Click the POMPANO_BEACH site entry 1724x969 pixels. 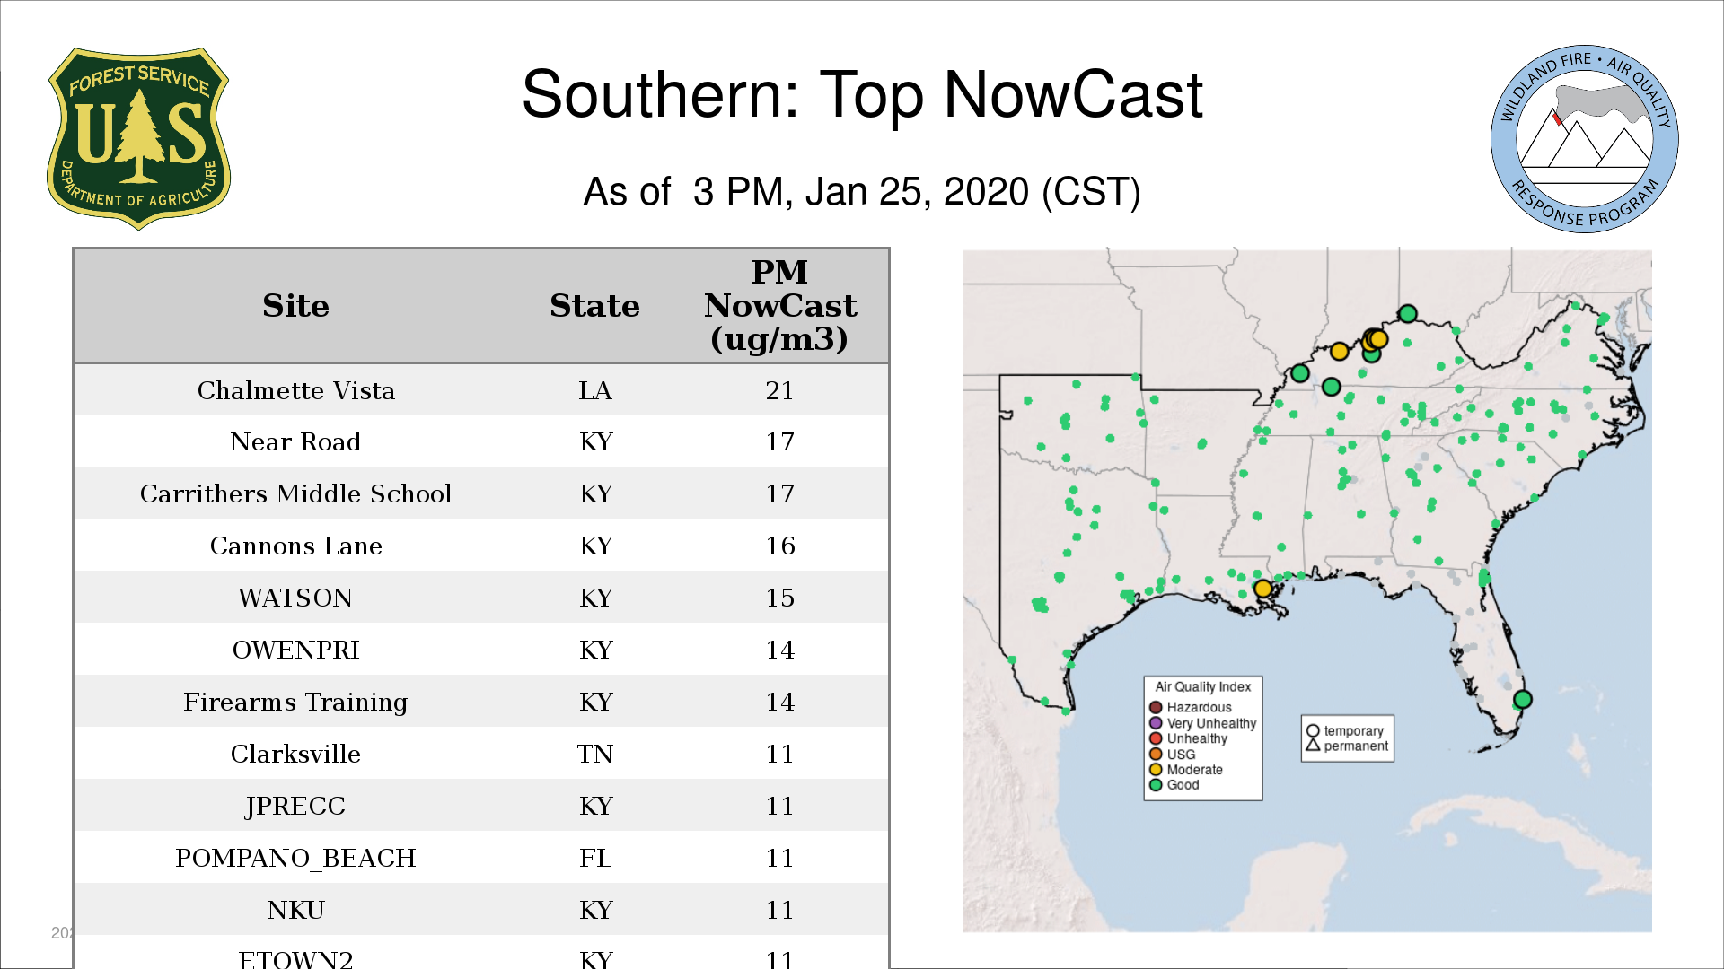coord(295,858)
